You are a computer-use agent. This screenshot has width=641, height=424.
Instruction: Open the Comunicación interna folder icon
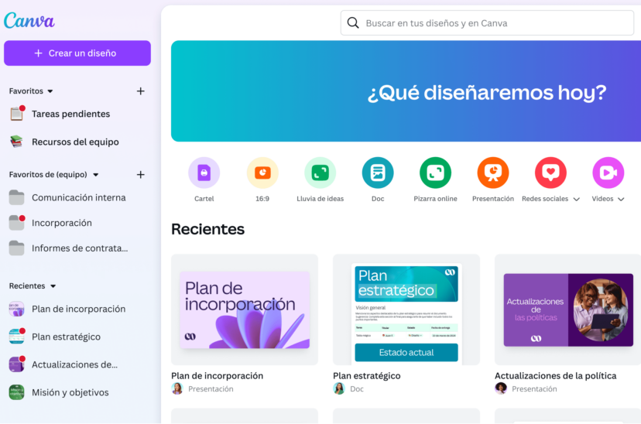click(x=17, y=198)
